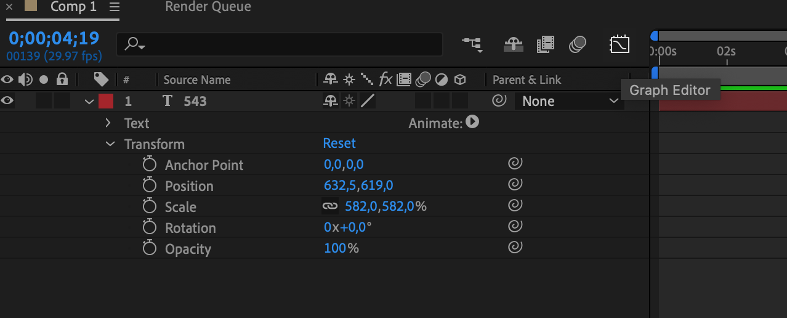Toggle Scale constrain proportions link
The height and width of the screenshot is (318, 787).
tap(330, 207)
